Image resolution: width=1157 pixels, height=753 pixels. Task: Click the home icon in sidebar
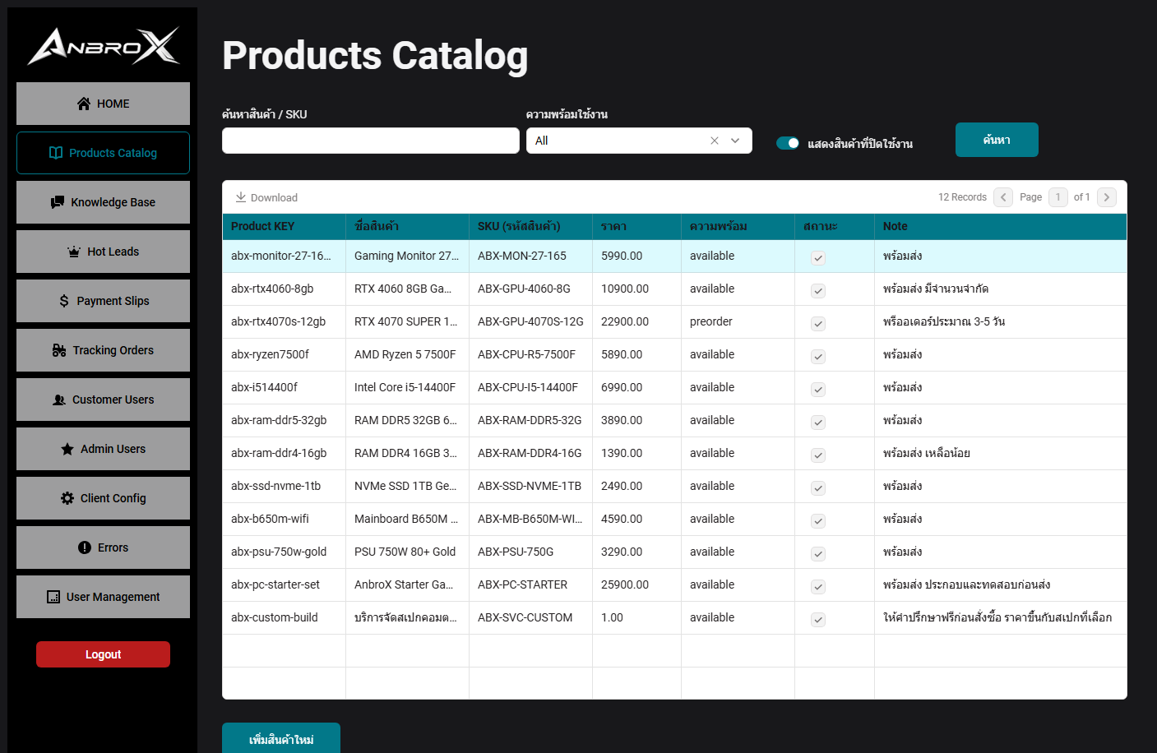coord(84,104)
